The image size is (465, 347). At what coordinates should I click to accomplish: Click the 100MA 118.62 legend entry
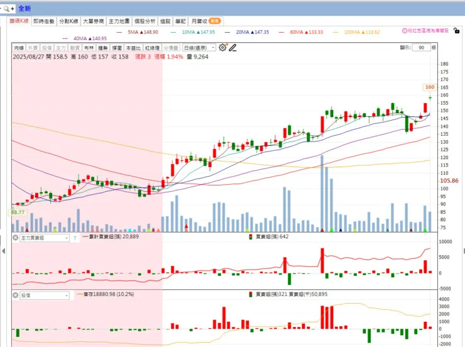pyautogui.click(x=356, y=32)
